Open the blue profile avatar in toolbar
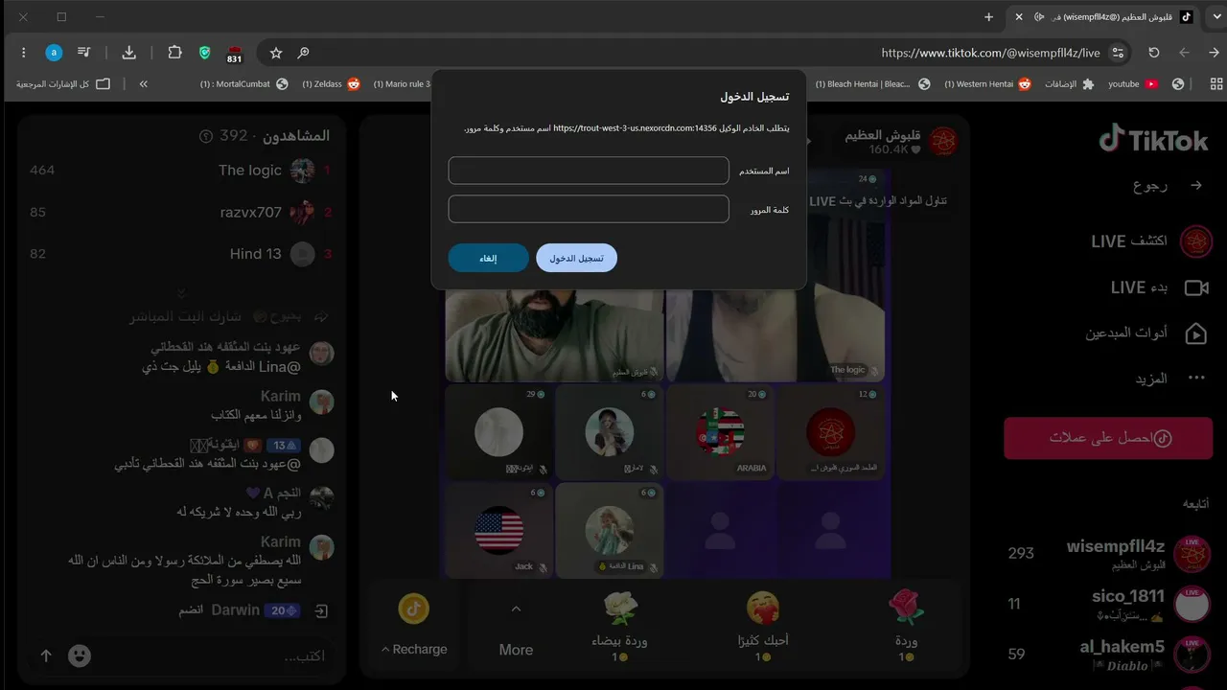This screenshot has width=1227, height=690. point(54,53)
